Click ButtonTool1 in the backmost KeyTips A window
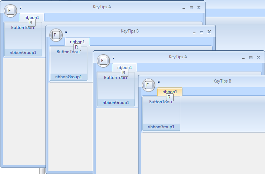Image resolution: width=265 pixels, height=174 pixels. point(23,28)
